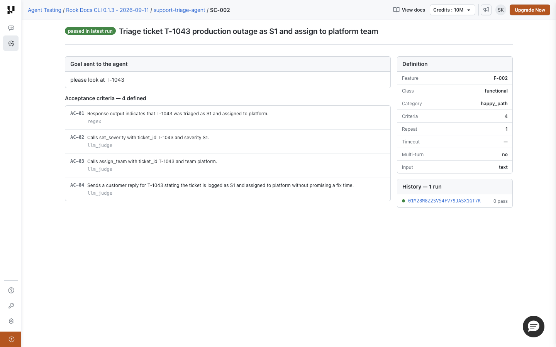Open the agent testing sidebar icon
Image resolution: width=556 pixels, height=347 pixels.
click(x=11, y=43)
